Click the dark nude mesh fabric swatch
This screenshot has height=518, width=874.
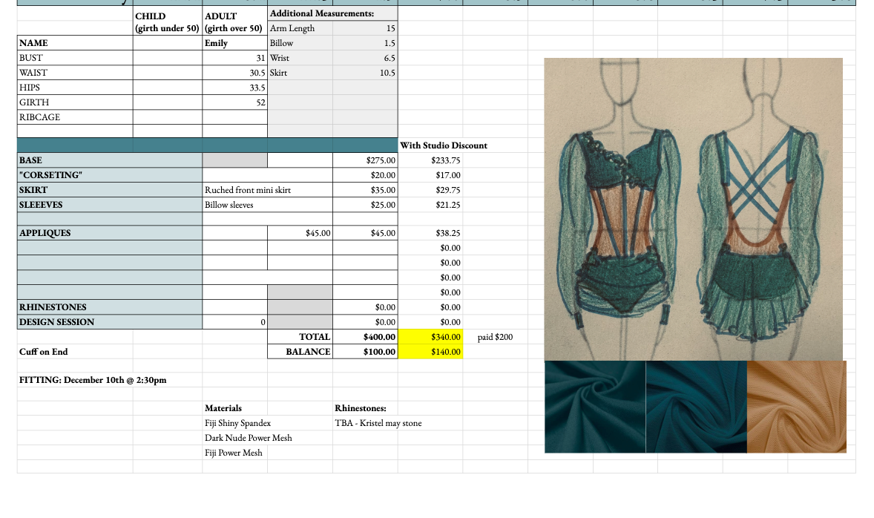coord(797,407)
